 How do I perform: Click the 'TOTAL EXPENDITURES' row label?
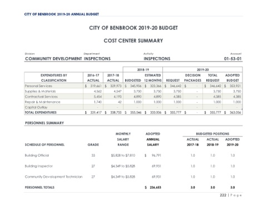(41, 112)
